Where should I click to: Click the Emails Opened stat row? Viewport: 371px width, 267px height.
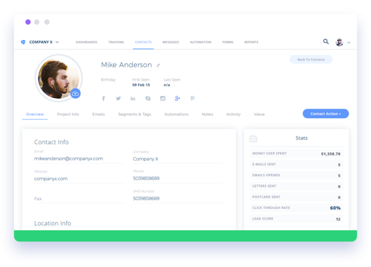tap(296, 175)
